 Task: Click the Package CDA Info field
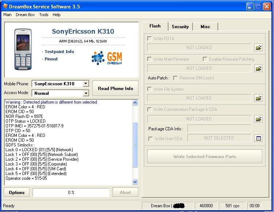click(x=219, y=129)
